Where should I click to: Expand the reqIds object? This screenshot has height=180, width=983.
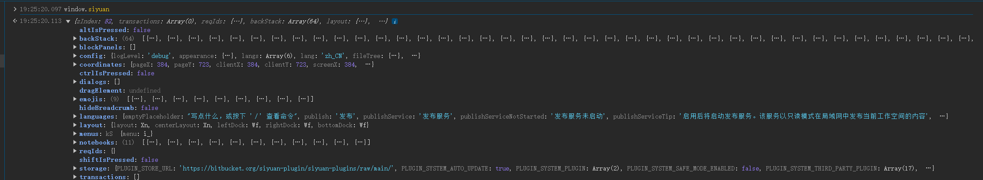click(x=75, y=151)
